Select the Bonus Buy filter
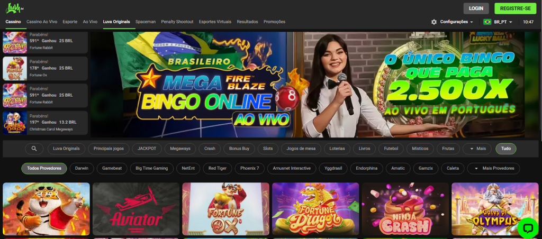 click(239, 149)
